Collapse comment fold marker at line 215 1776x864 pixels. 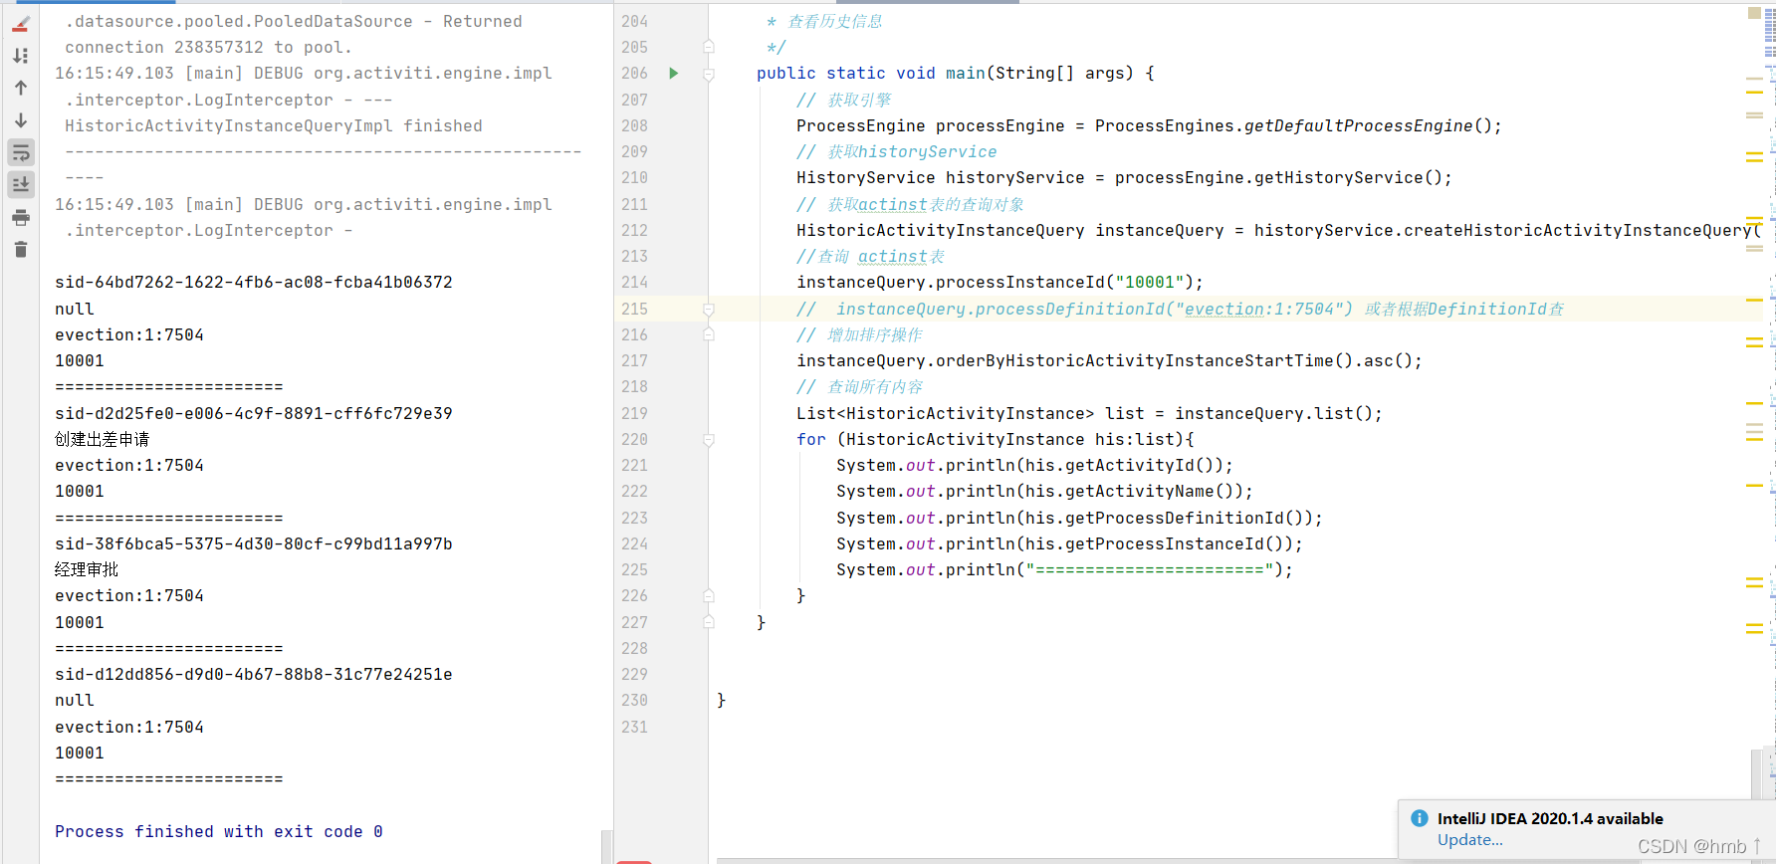pos(709,310)
